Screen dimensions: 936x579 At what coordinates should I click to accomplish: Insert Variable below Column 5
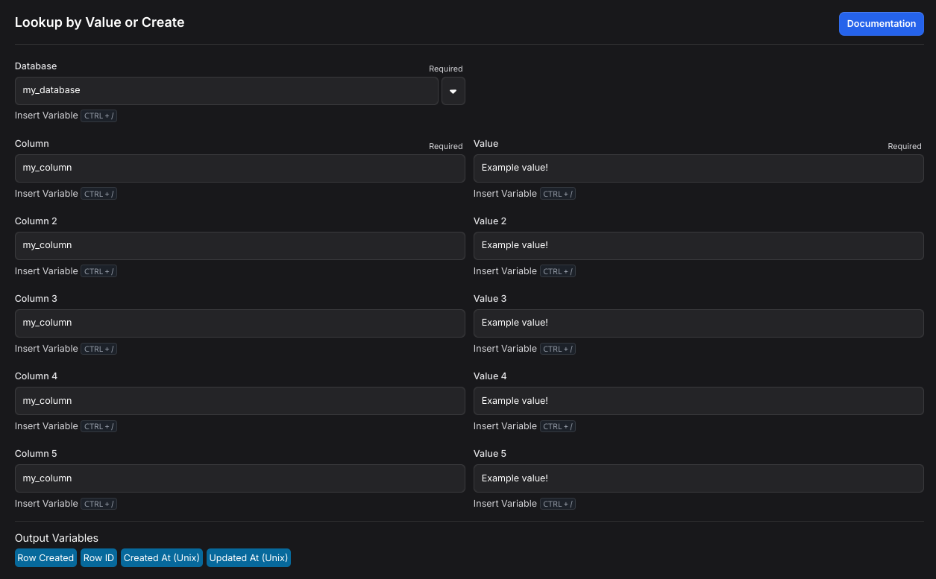pos(46,504)
